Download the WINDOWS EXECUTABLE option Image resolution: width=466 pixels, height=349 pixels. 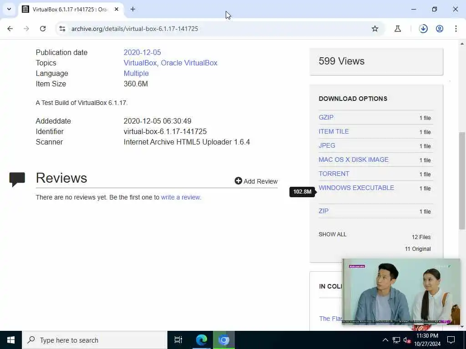coord(356,188)
